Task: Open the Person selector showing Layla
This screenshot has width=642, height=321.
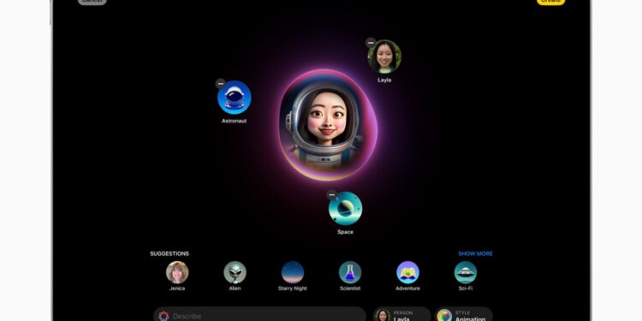Action: click(x=401, y=315)
